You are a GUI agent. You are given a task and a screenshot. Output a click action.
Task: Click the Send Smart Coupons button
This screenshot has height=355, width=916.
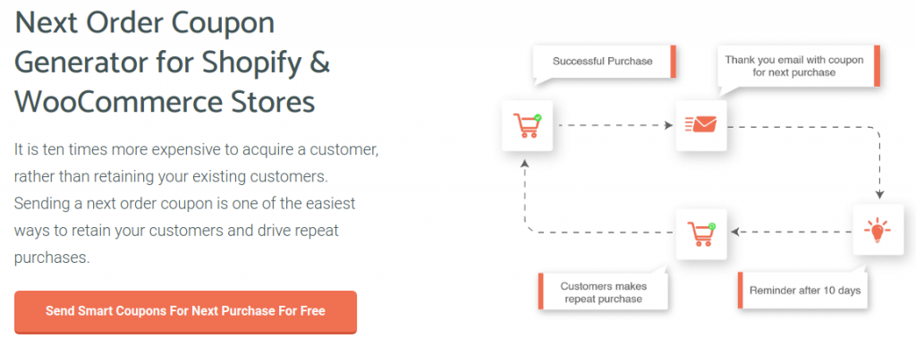tap(185, 312)
